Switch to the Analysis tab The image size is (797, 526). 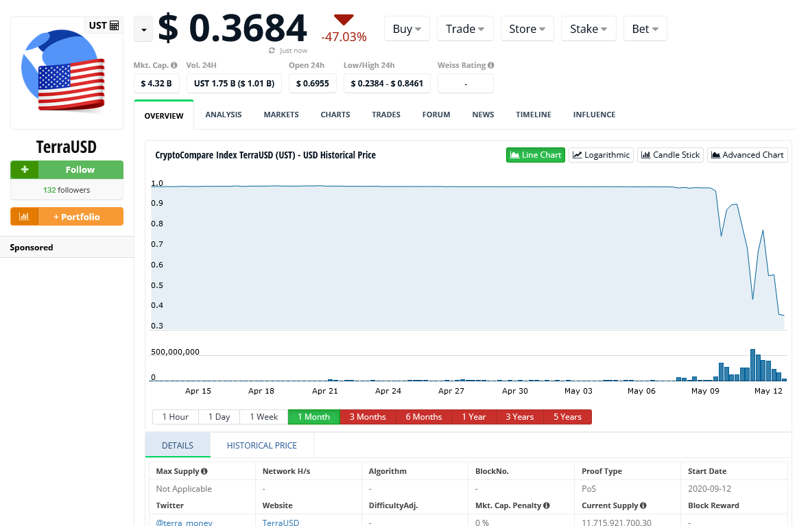224,115
